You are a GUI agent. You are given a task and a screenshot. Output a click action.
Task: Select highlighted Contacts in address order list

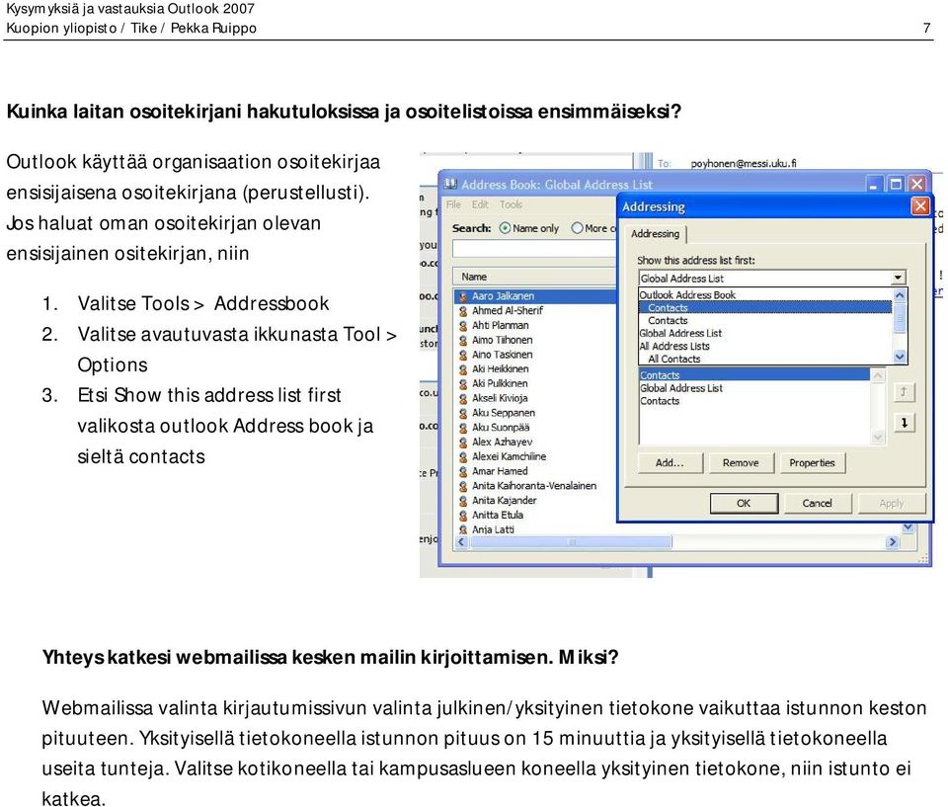point(754,375)
